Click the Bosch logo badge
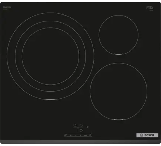The height and width of the screenshot is (146, 161). [147, 135]
